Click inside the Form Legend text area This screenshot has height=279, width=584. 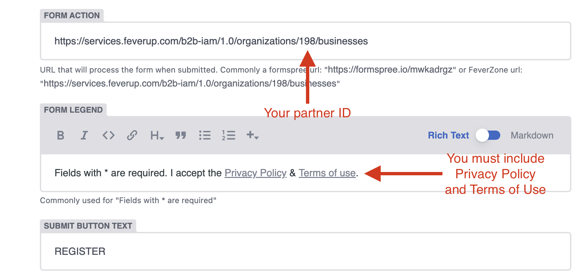tap(305, 173)
